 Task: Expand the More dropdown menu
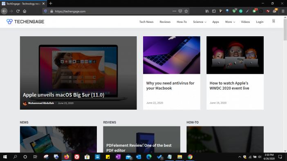(x=230, y=22)
